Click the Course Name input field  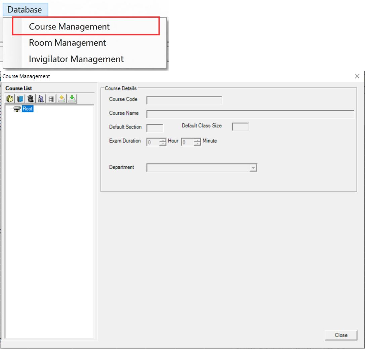250,114
